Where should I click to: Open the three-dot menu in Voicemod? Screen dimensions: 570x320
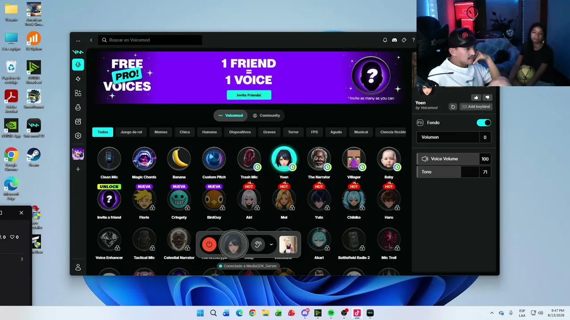coord(78,40)
